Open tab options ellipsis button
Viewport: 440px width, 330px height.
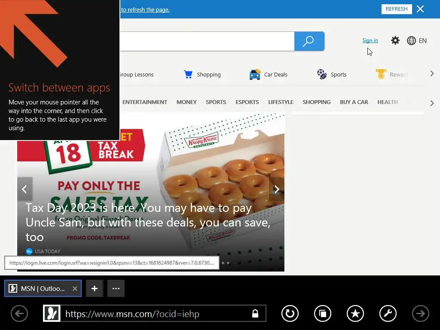click(116, 288)
